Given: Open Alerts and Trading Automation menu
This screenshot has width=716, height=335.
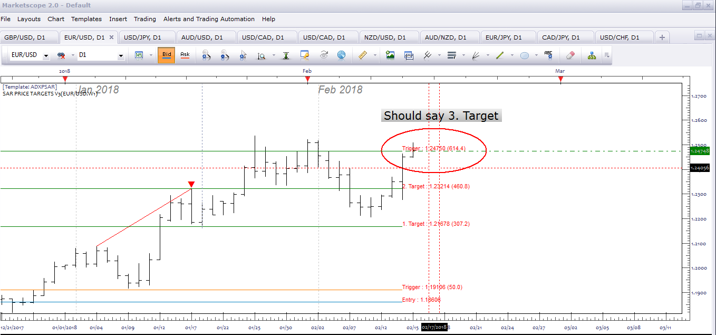Looking at the screenshot, I should pos(209,19).
